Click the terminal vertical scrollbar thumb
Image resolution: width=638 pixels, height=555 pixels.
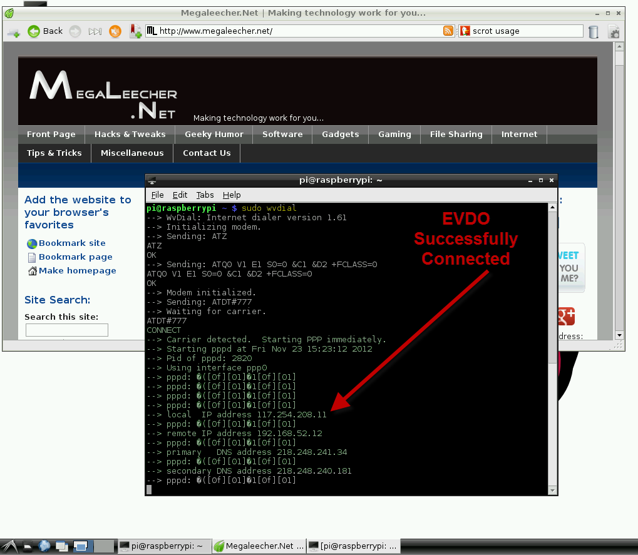(x=552, y=288)
